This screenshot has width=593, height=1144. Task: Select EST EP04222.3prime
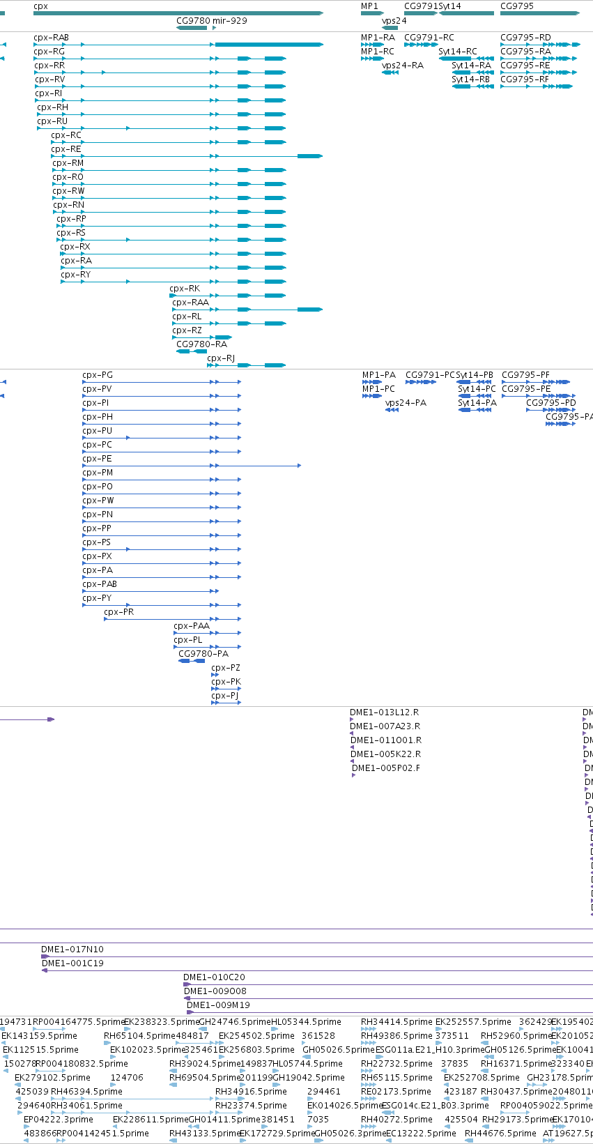point(59,1120)
